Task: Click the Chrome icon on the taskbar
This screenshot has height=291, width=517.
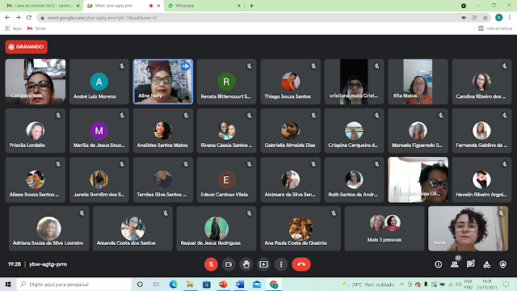Action: click(274, 284)
